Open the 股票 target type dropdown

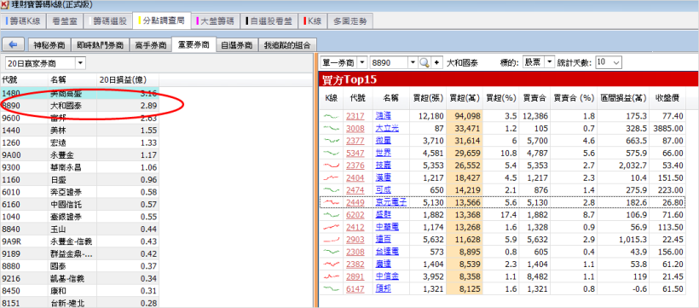(539, 62)
